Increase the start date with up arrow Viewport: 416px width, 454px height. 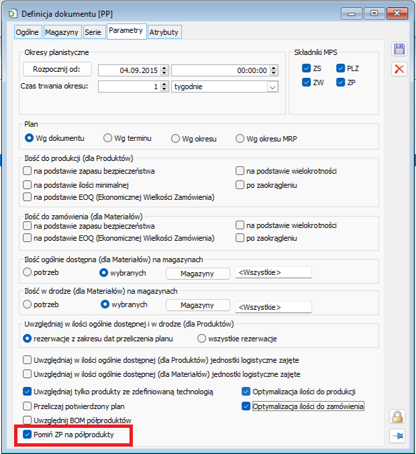164,68
